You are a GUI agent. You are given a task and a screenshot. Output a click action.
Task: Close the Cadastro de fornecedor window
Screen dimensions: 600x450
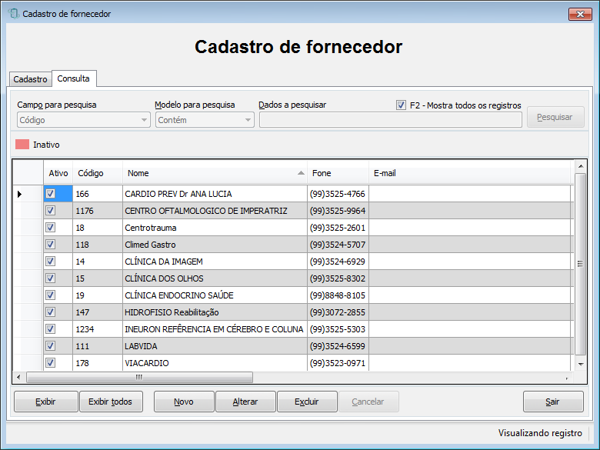click(x=580, y=14)
